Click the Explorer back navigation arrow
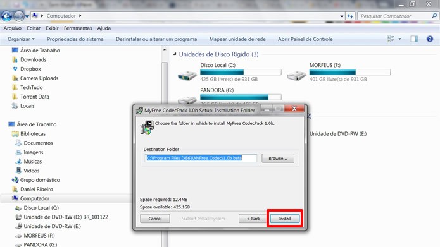The image size is (440, 247). click(6, 16)
